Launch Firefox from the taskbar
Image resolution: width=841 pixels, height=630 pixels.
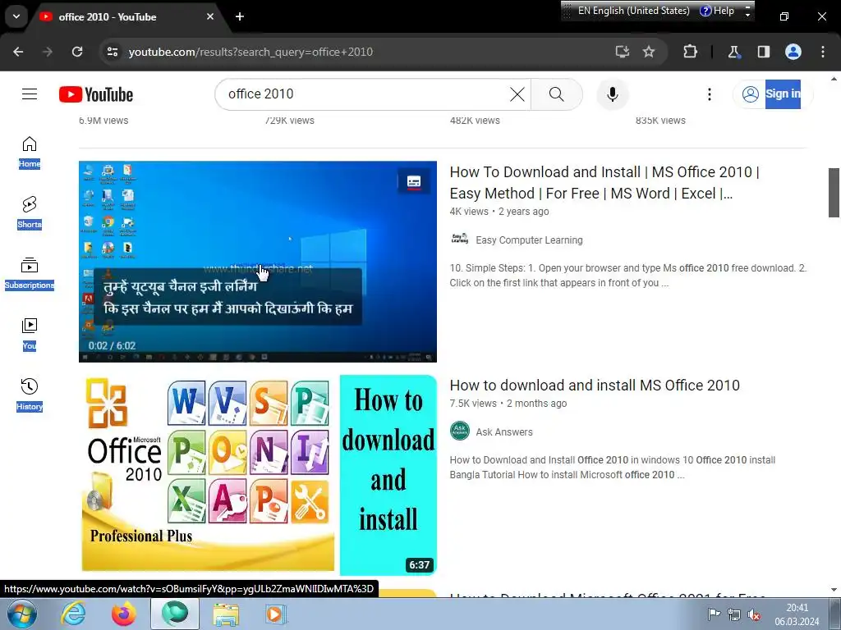click(123, 614)
